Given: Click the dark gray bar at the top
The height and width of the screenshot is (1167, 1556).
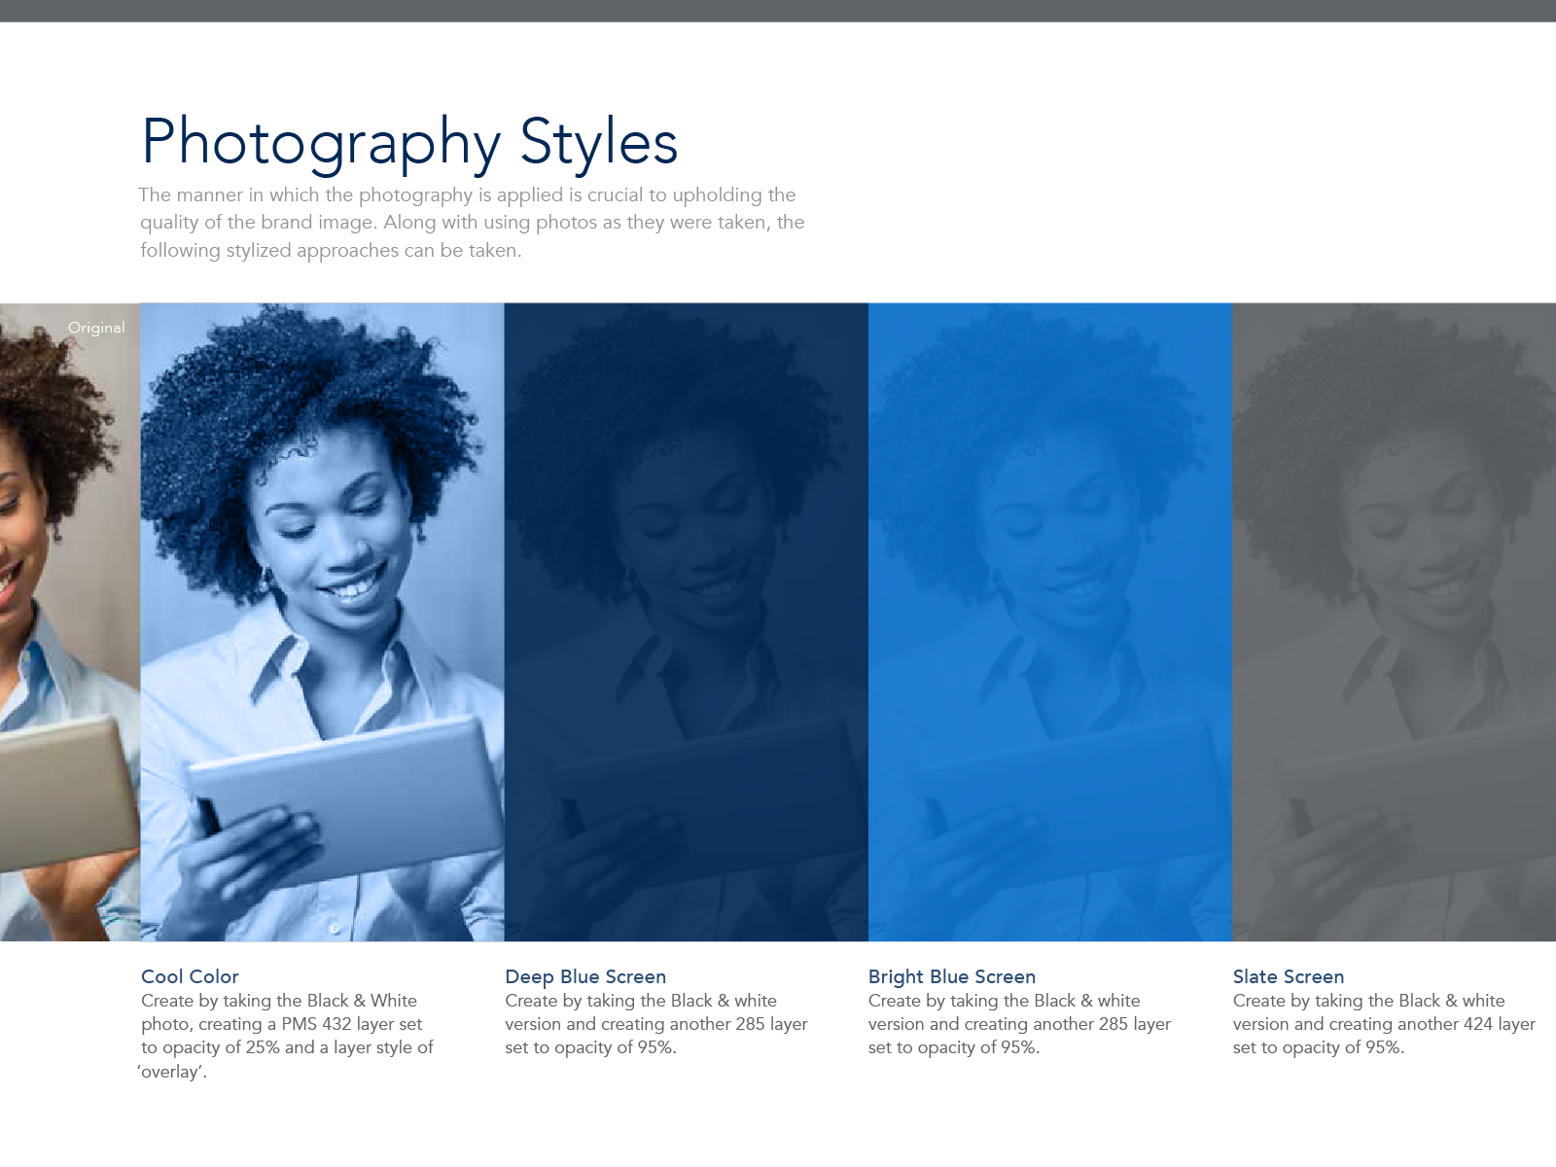Looking at the screenshot, I should coord(778,11).
